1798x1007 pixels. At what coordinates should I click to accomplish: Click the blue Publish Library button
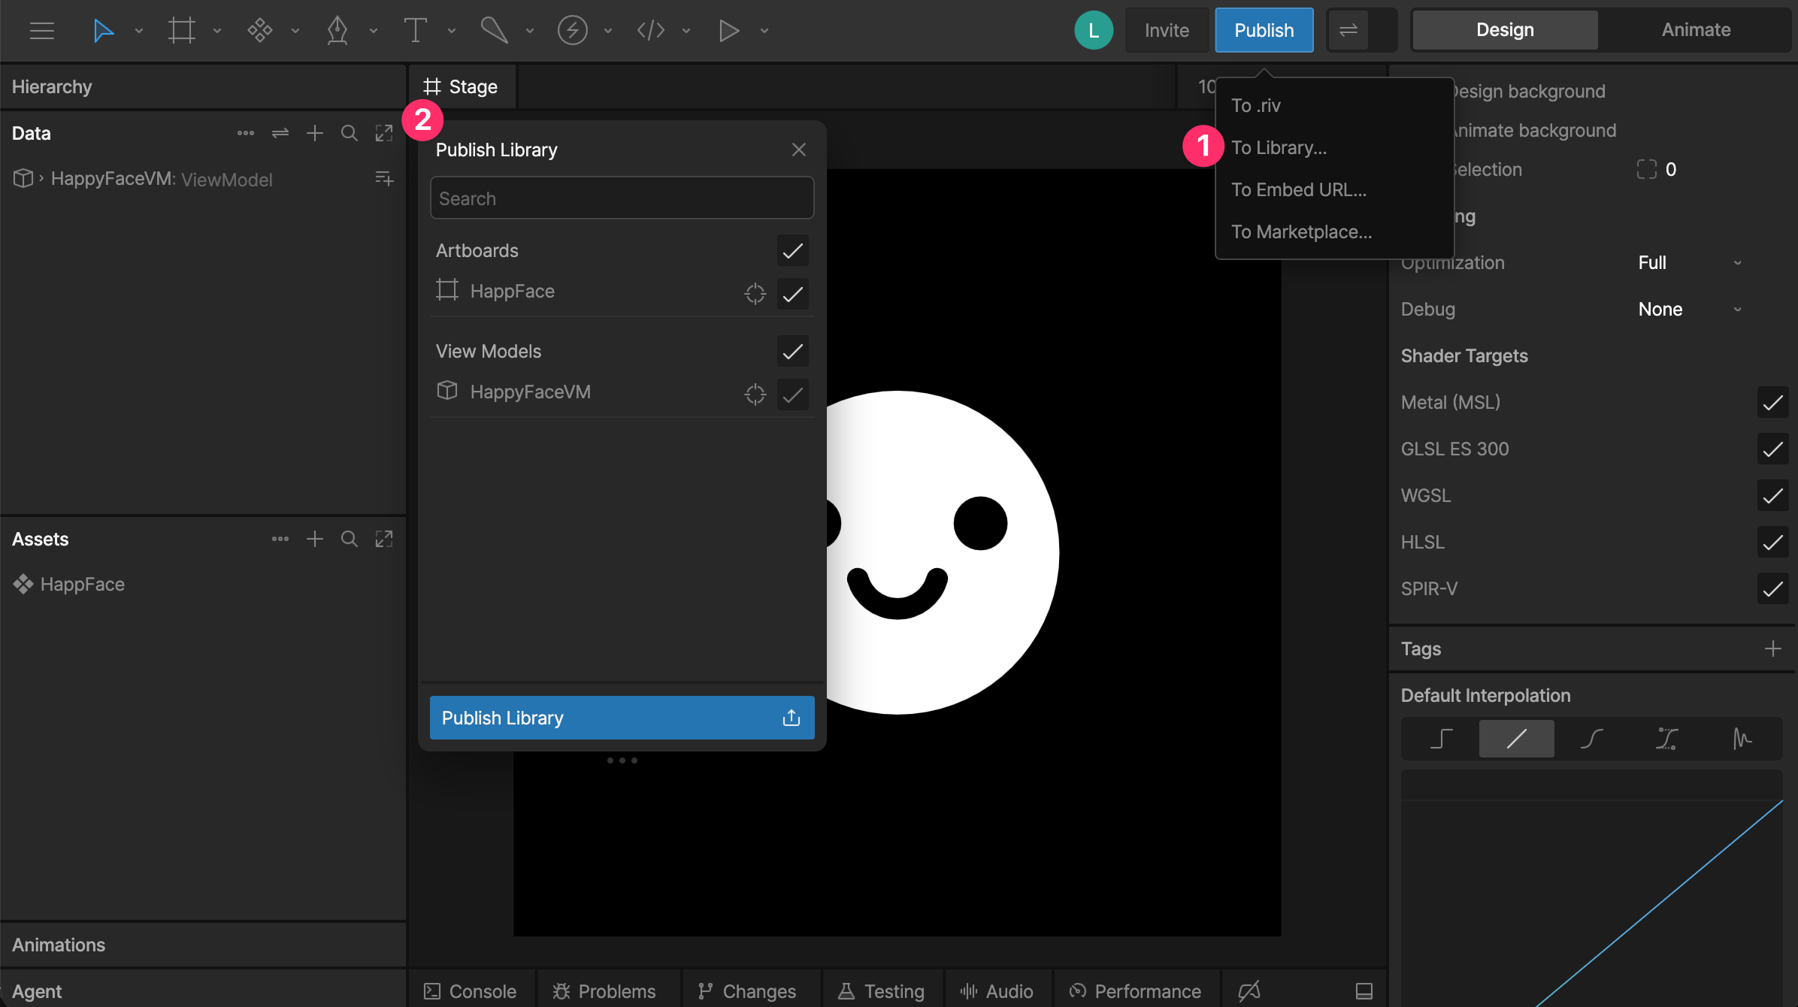[622, 718]
